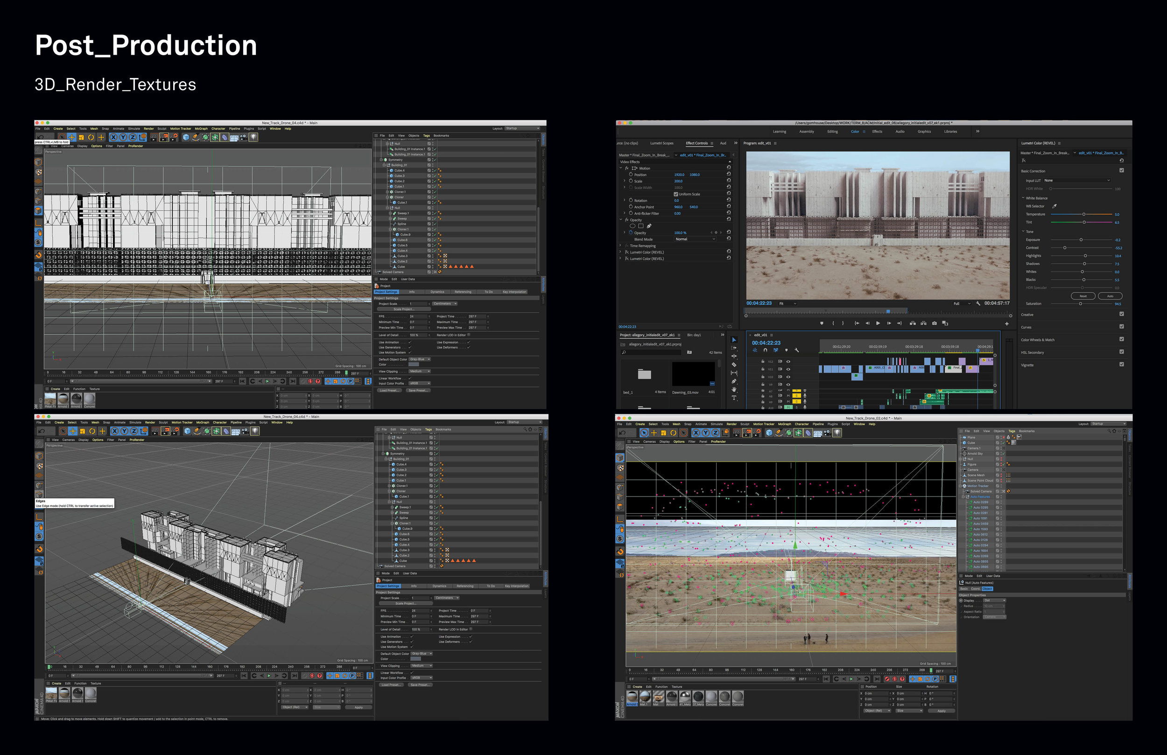Open the Full playback resolution dropdown
The width and height of the screenshot is (1167, 755).
point(962,303)
